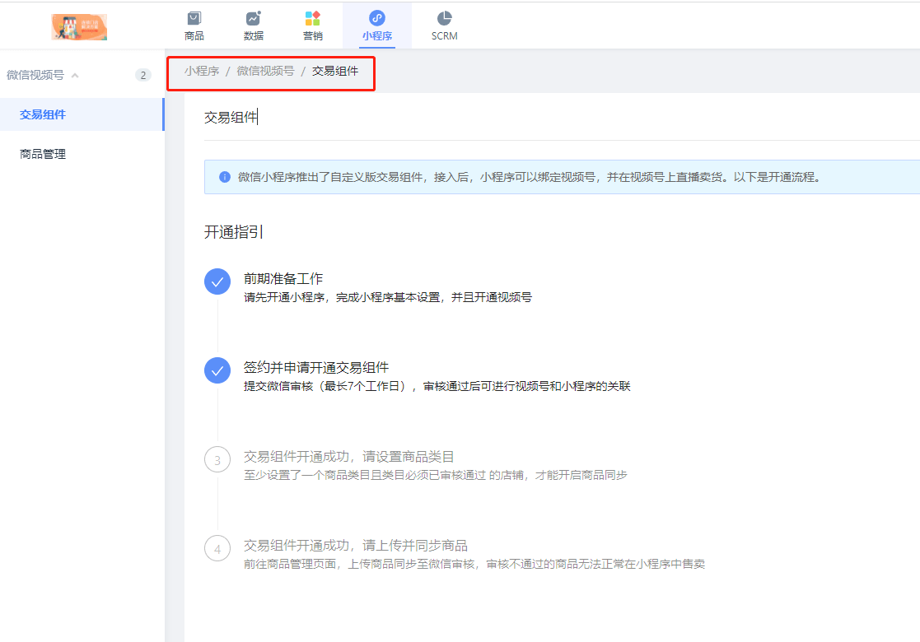This screenshot has width=920, height=642.
Task: Open the SCRM pie chart icon
Action: pyautogui.click(x=444, y=18)
